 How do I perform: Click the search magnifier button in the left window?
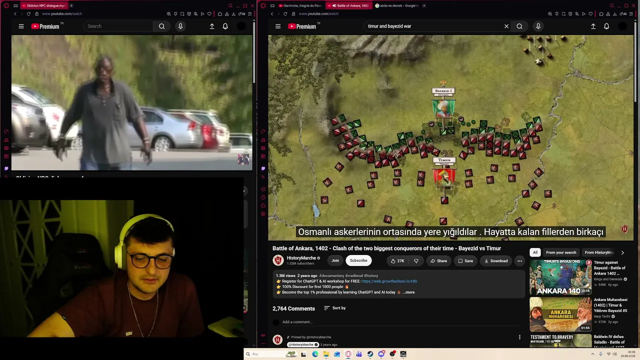[161, 26]
